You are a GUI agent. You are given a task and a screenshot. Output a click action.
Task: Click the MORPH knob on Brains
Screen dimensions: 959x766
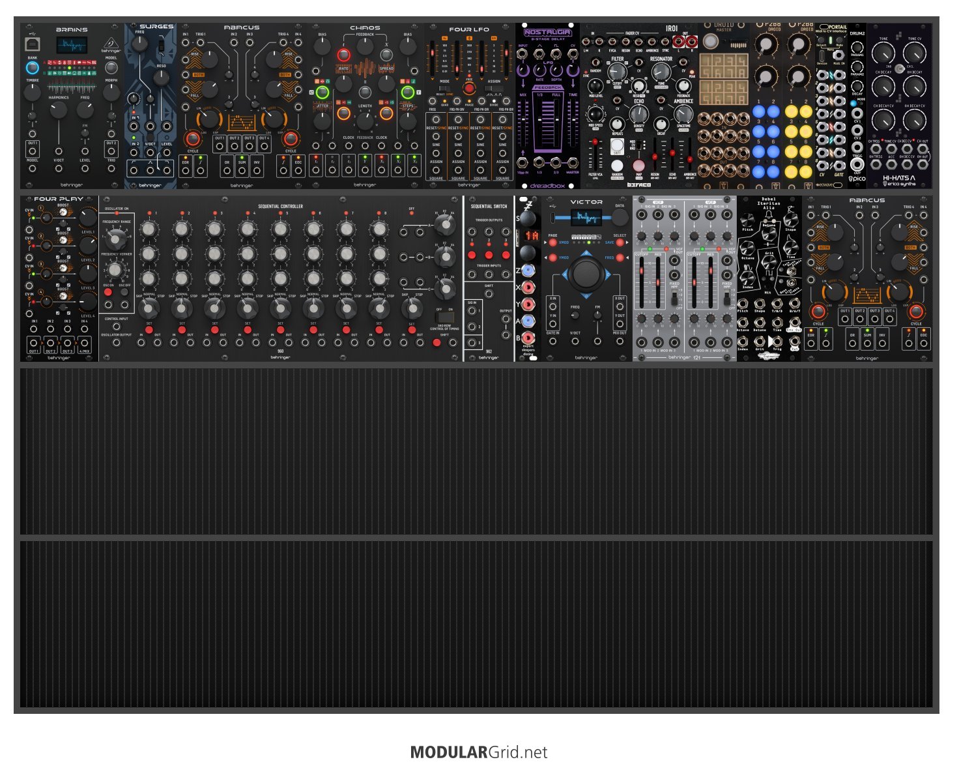coord(111,93)
